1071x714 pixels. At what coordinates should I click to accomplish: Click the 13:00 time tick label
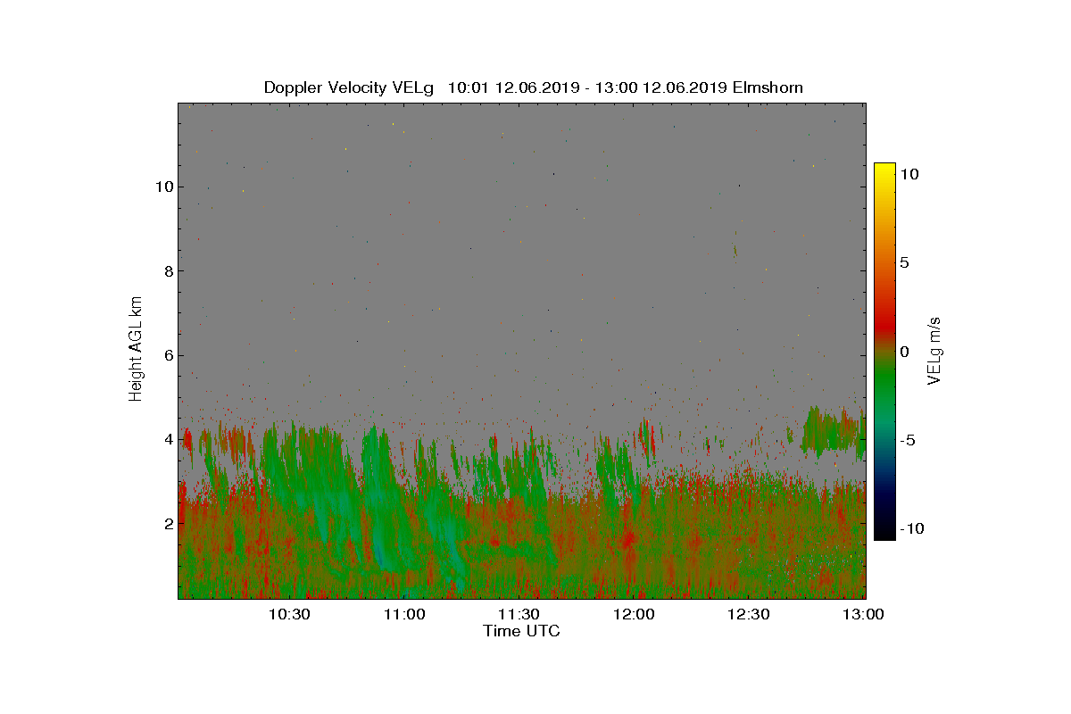[864, 614]
